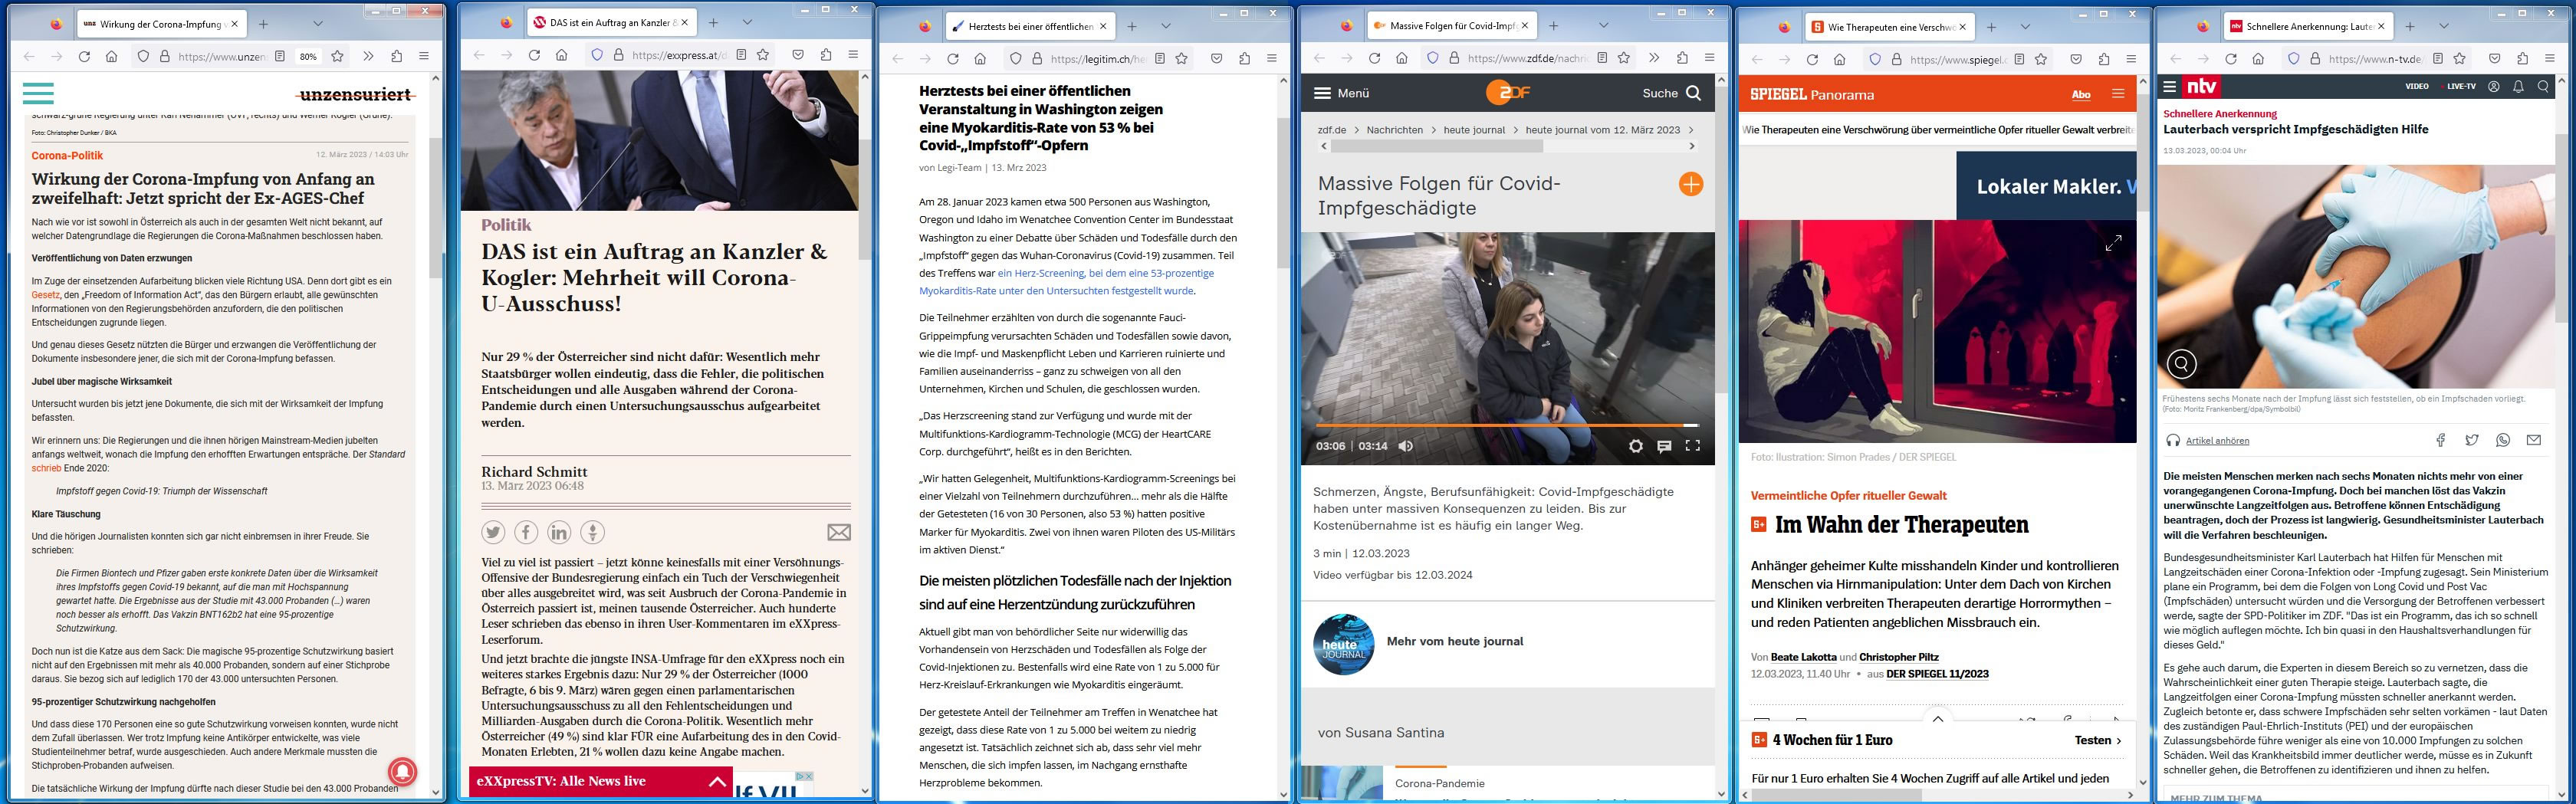Go home in the legitim.ch browser window
The image size is (2576, 804).
[x=980, y=59]
